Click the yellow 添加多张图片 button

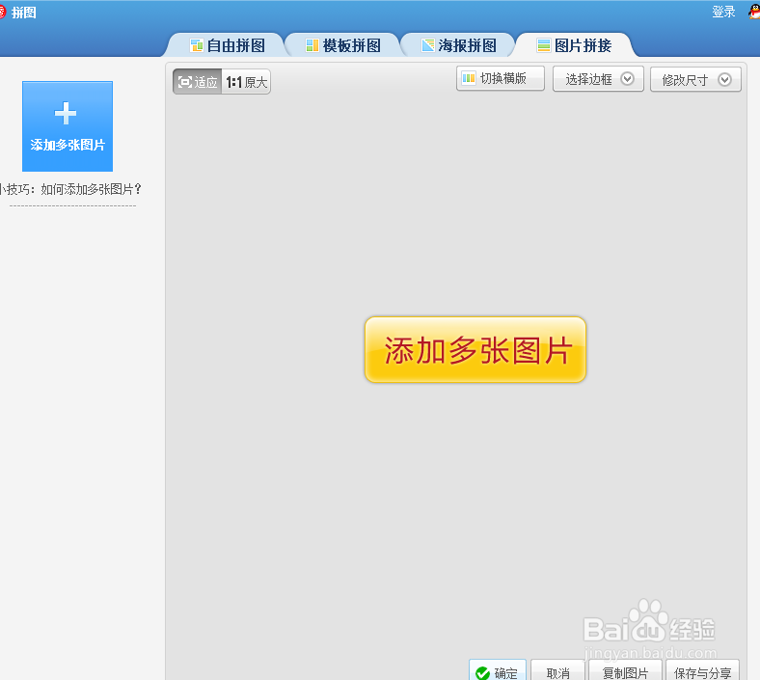coord(475,349)
